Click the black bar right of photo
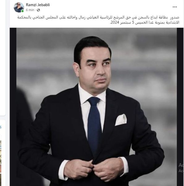This screenshot has width=184, height=186. [180, 107]
